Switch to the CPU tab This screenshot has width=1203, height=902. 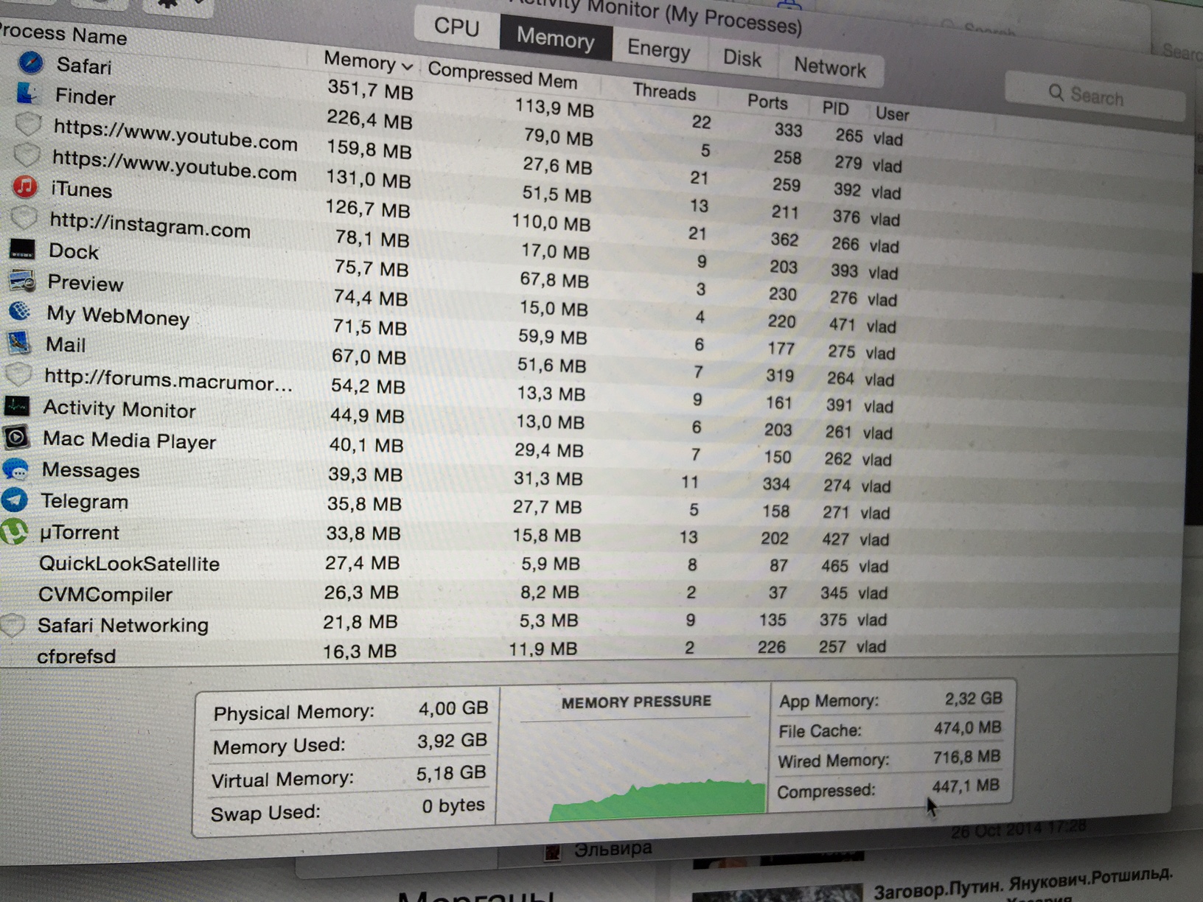pyautogui.click(x=456, y=27)
